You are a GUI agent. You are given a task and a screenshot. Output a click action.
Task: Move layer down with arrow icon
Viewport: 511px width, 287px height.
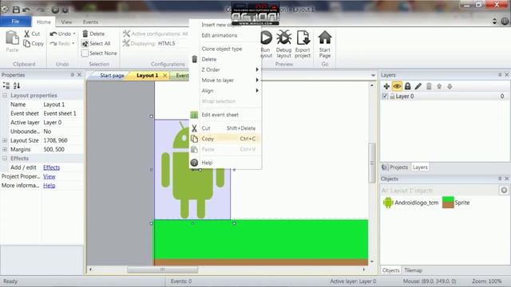coord(450,86)
